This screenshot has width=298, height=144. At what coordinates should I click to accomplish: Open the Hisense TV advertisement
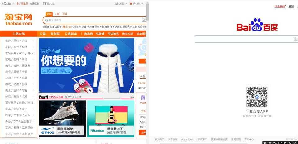click(111, 119)
